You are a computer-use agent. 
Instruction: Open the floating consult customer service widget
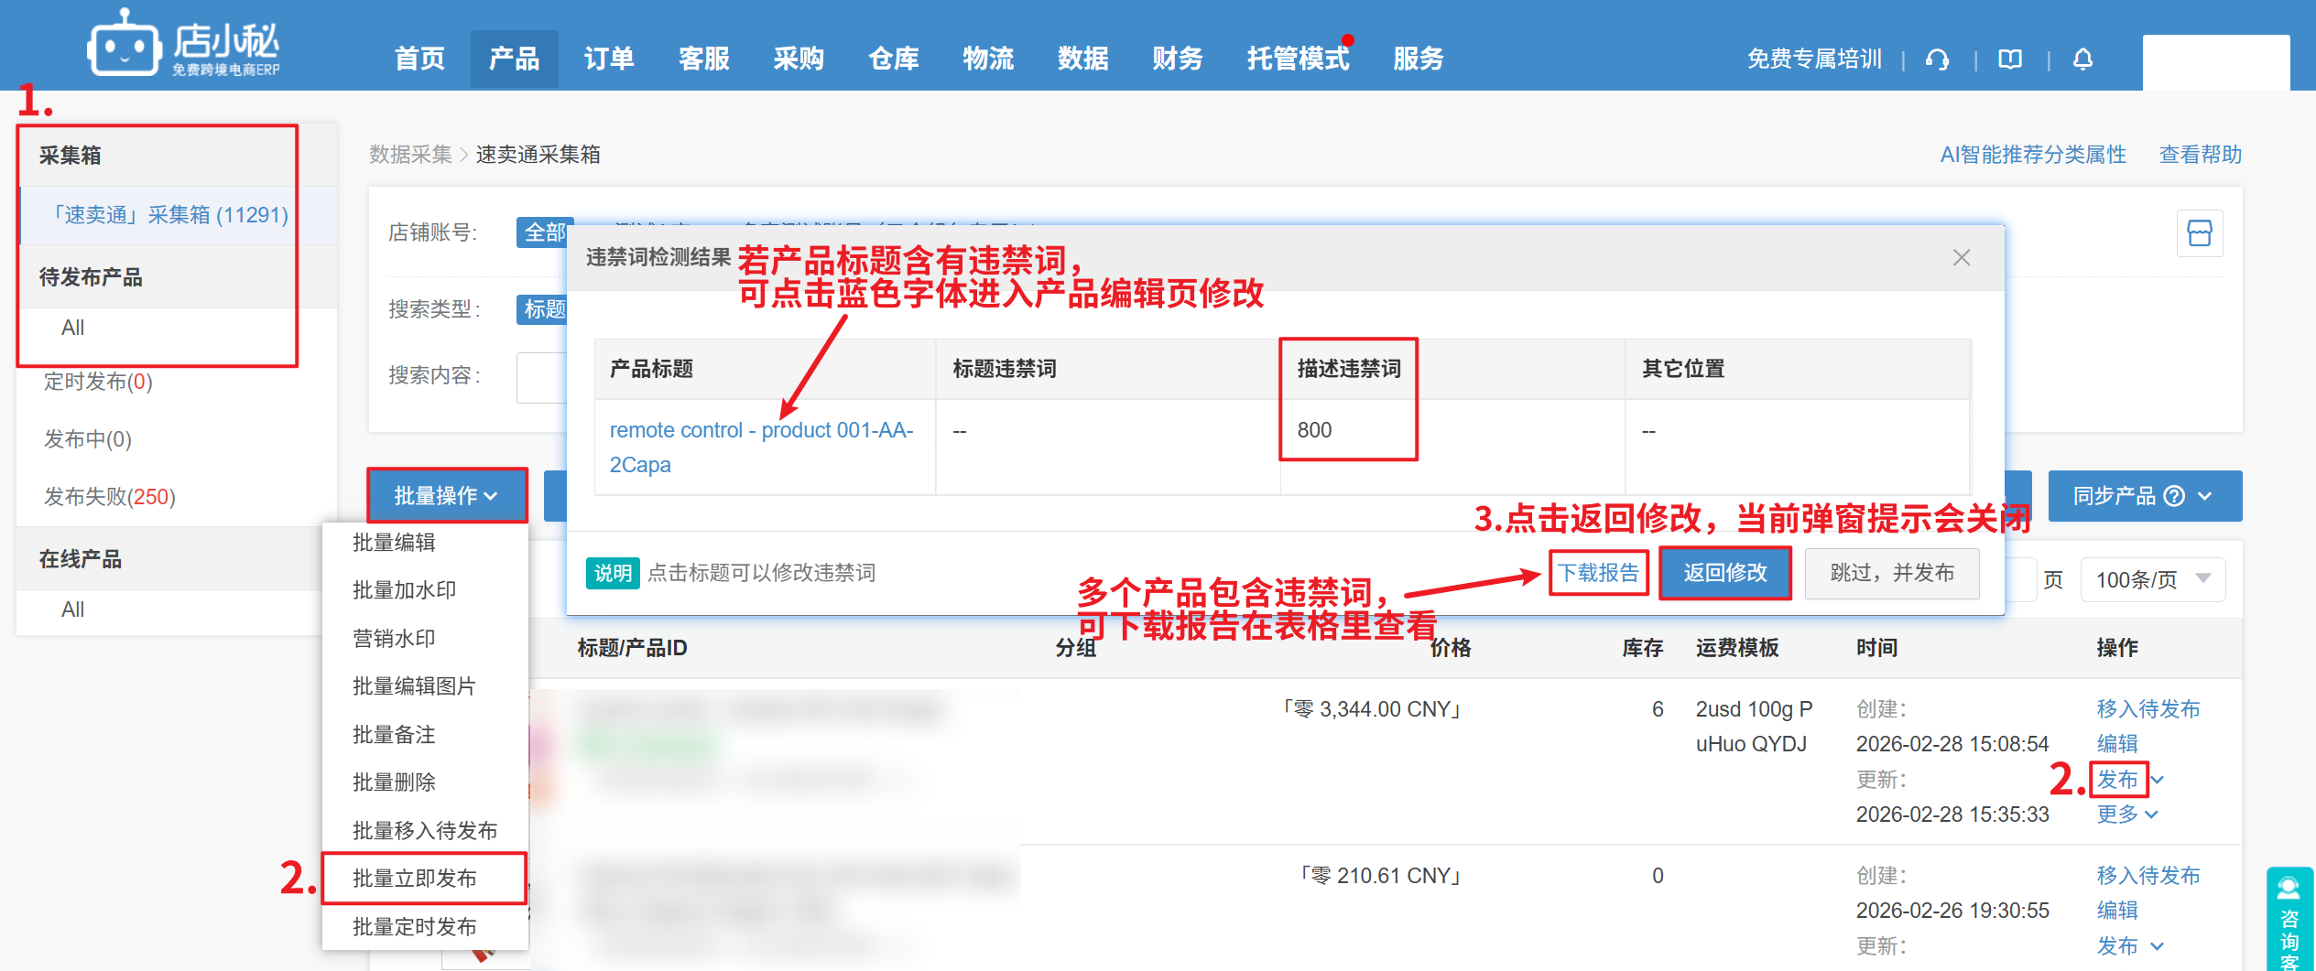2289,920
